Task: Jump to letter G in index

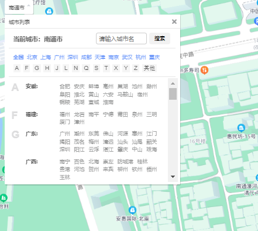Action: (x=37, y=68)
